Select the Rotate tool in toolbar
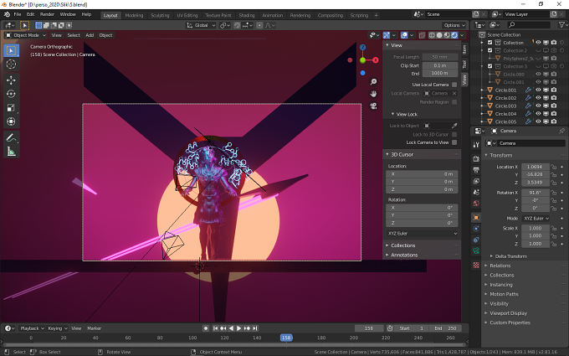Image resolution: width=569 pixels, height=356 pixels. tap(11, 94)
